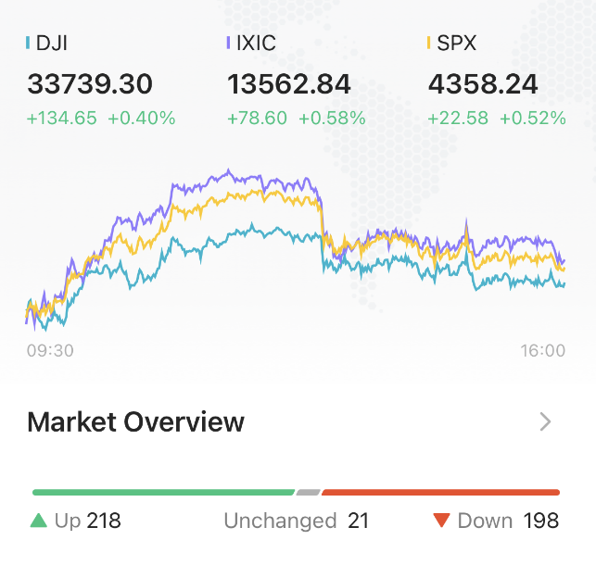The height and width of the screenshot is (565, 596).
Task: Click the IXIC purple color marker
Action: coord(229,43)
